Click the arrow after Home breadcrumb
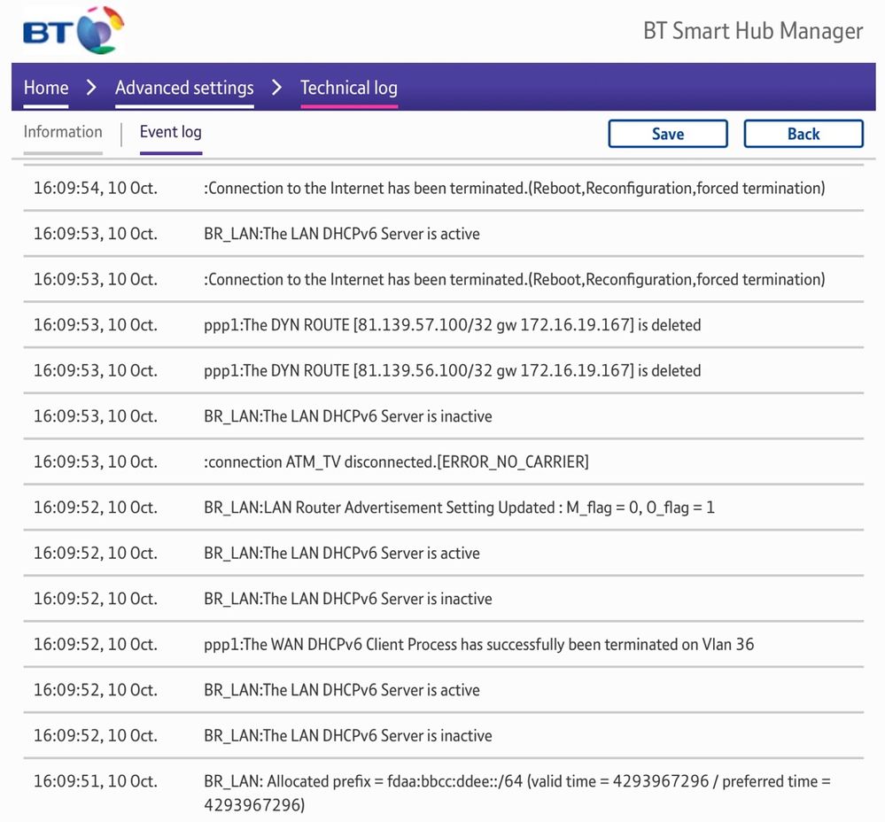Image resolution: width=885 pixels, height=822 pixels. tap(91, 88)
